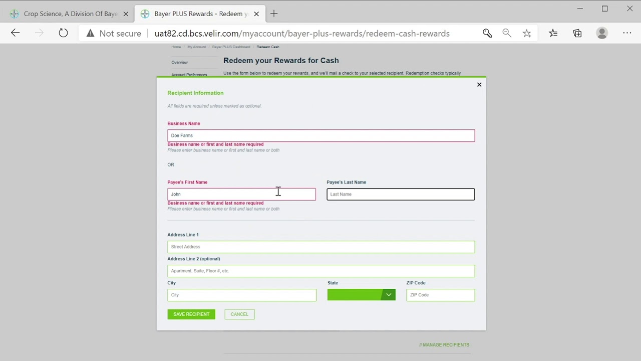The width and height of the screenshot is (641, 361).
Task: Maximize the browser window
Action: coord(605,9)
